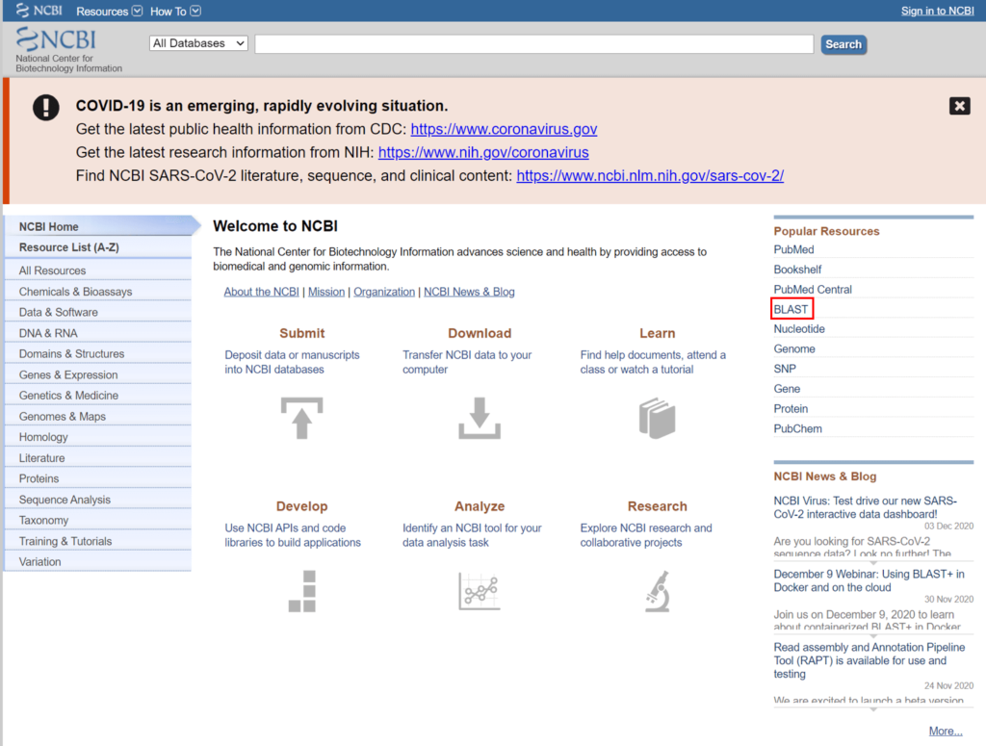Click the Research heading link
Image resolution: width=986 pixels, height=746 pixels.
pyautogui.click(x=657, y=506)
